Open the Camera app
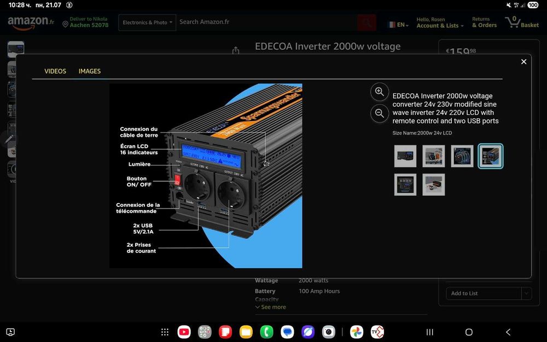This screenshot has width=547, height=342. click(328, 332)
